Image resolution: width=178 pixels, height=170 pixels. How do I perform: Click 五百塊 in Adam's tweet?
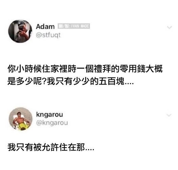[x=111, y=81]
